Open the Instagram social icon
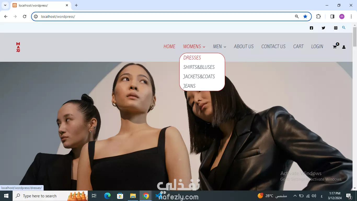The image size is (357, 201). coord(336,28)
